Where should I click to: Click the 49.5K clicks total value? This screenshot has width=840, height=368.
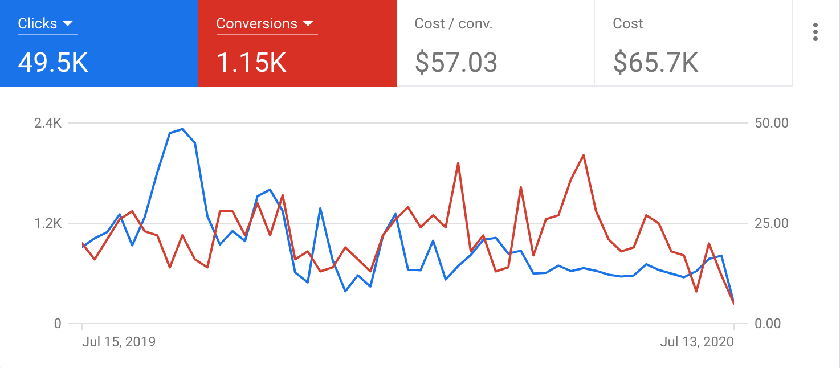[53, 63]
